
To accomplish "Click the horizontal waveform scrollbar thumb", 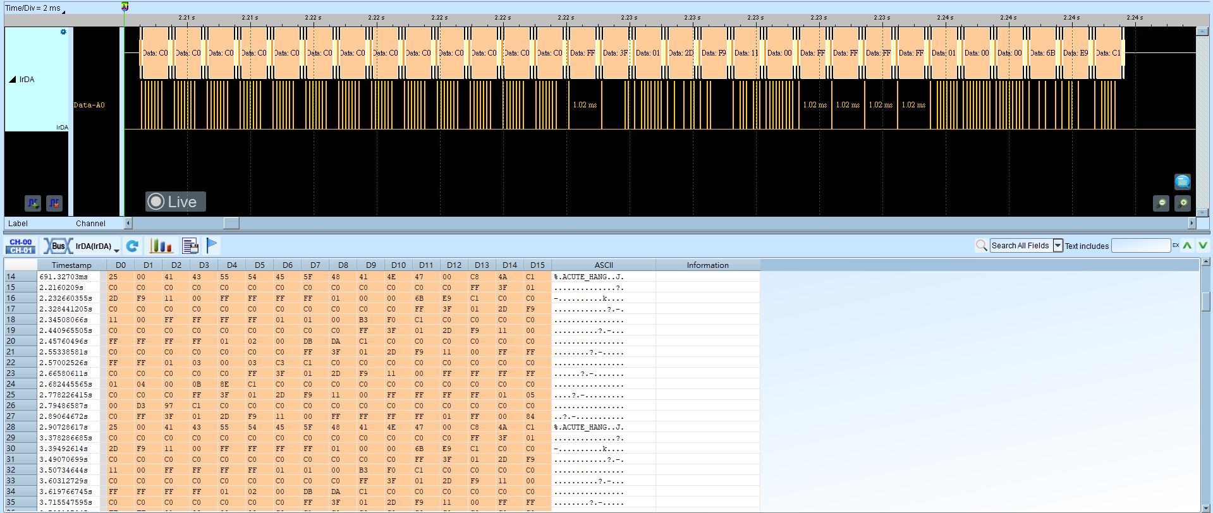I will coord(231,223).
